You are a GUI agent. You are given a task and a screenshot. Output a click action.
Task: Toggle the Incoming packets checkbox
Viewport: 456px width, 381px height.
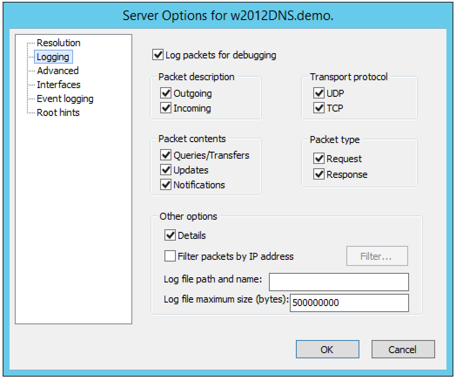[166, 108]
